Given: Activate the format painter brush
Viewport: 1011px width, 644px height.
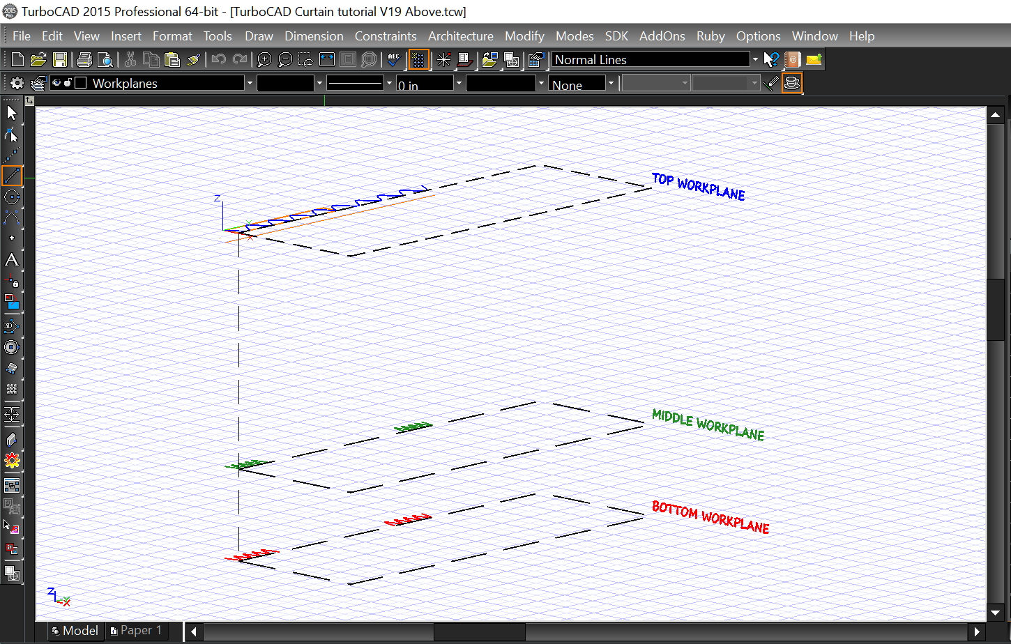Looking at the screenshot, I should (x=194, y=60).
